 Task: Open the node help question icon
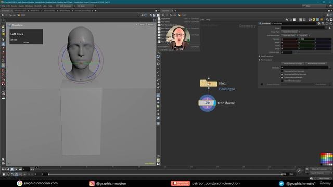331,24
